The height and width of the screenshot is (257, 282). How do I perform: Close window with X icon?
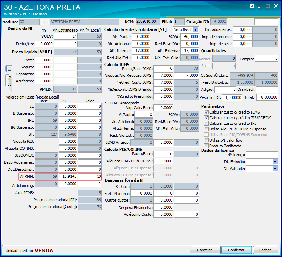tap(276, 6)
